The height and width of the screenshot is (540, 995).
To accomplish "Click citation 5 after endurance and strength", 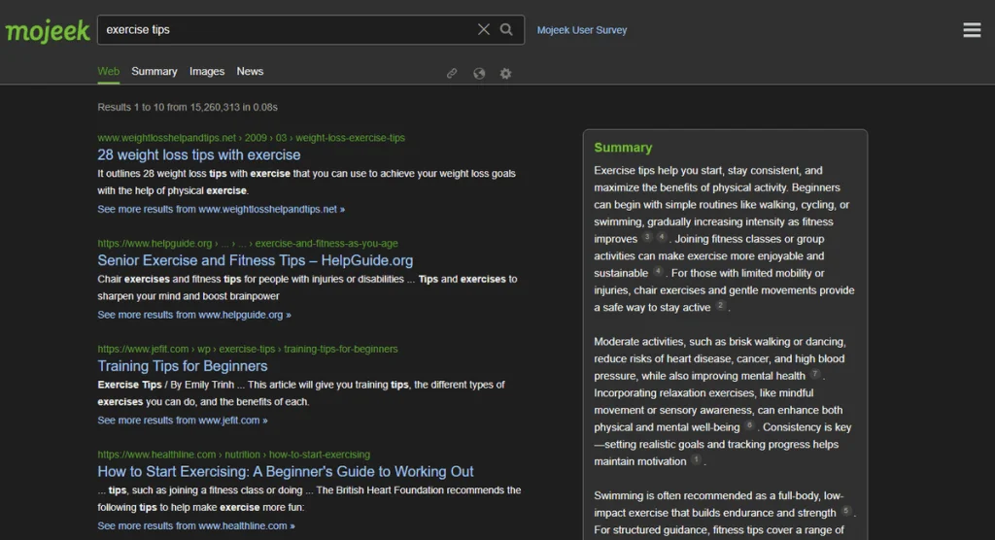I will 846,512.
